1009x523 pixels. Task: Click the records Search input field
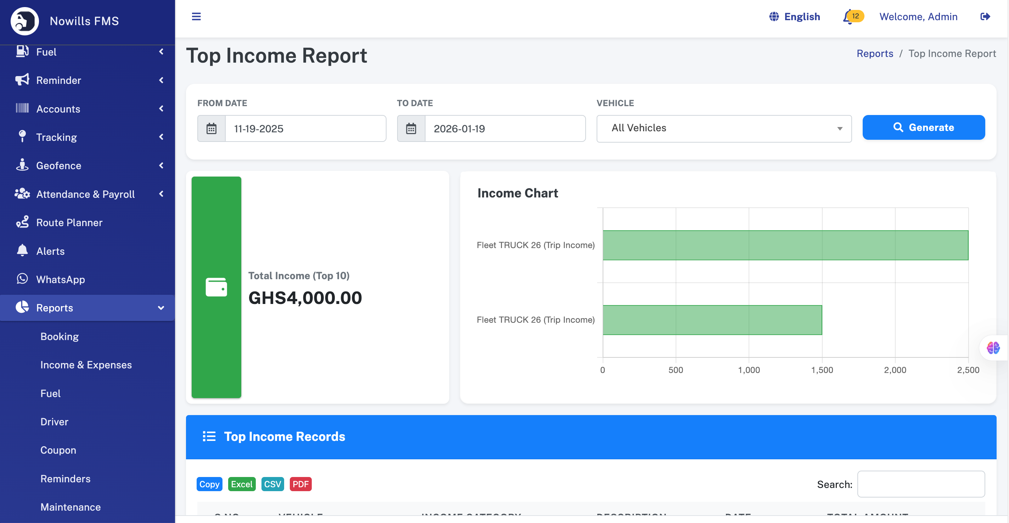point(920,484)
